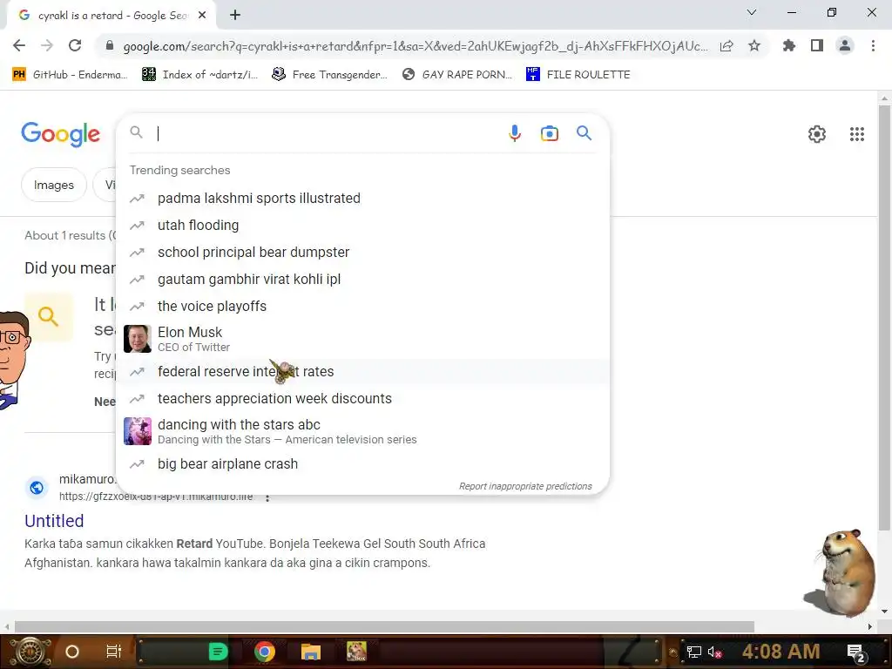Click the vertical page scrollbar
892x669 pixels.
tap(884, 317)
